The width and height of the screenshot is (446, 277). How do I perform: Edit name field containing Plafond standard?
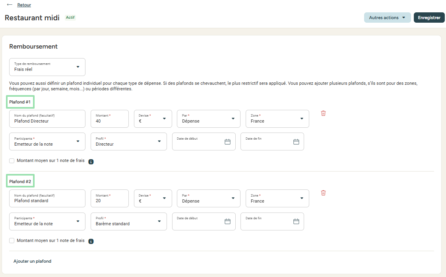[x=47, y=199]
